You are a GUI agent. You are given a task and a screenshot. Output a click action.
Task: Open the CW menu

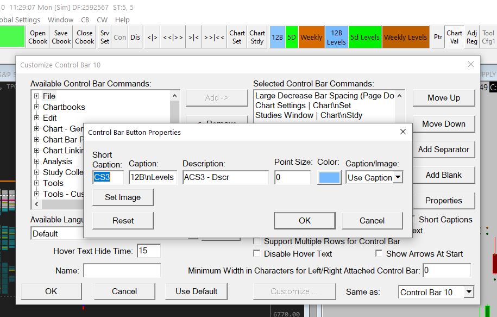click(x=102, y=20)
